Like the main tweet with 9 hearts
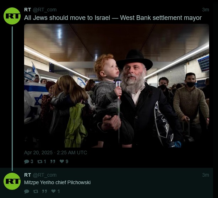Screen dimensions: 218x198 [64, 161]
